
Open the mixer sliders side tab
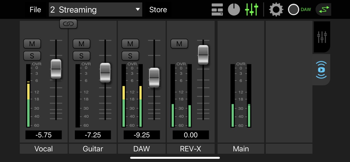point(322,37)
